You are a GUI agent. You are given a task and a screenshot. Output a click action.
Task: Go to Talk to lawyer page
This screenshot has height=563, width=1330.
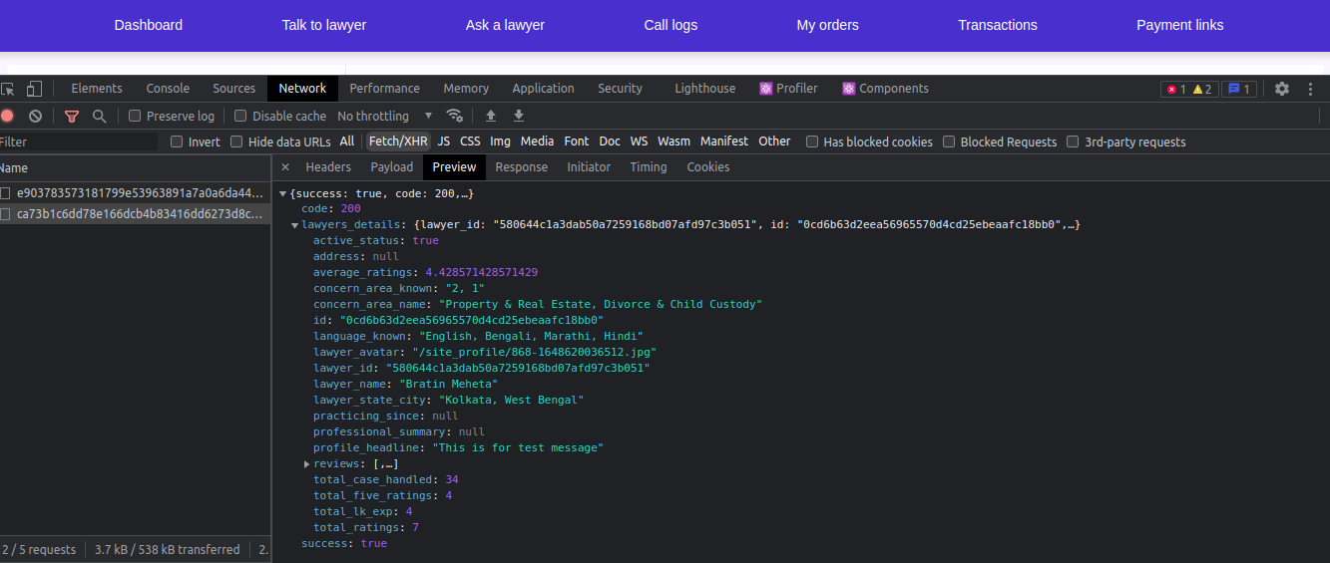coord(323,25)
